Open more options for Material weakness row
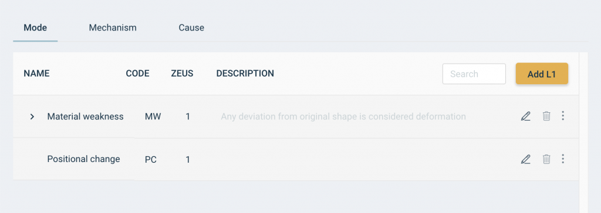 click(x=563, y=116)
